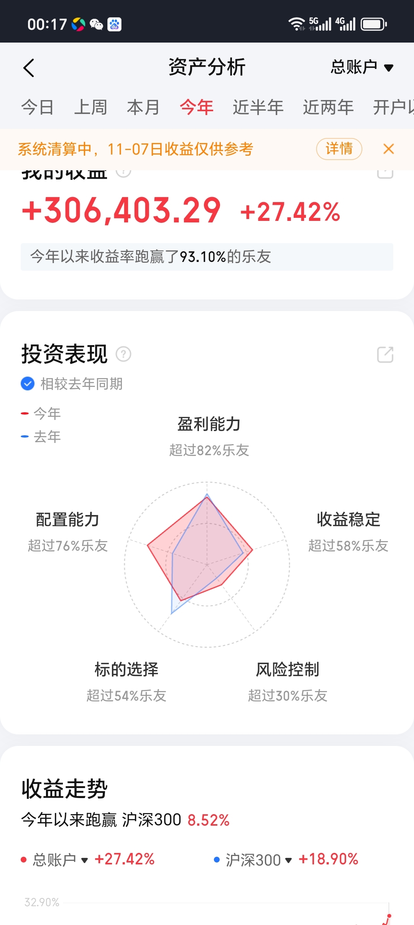Tap the battery icon in status bar
This screenshot has width=414, height=925.
click(x=374, y=25)
